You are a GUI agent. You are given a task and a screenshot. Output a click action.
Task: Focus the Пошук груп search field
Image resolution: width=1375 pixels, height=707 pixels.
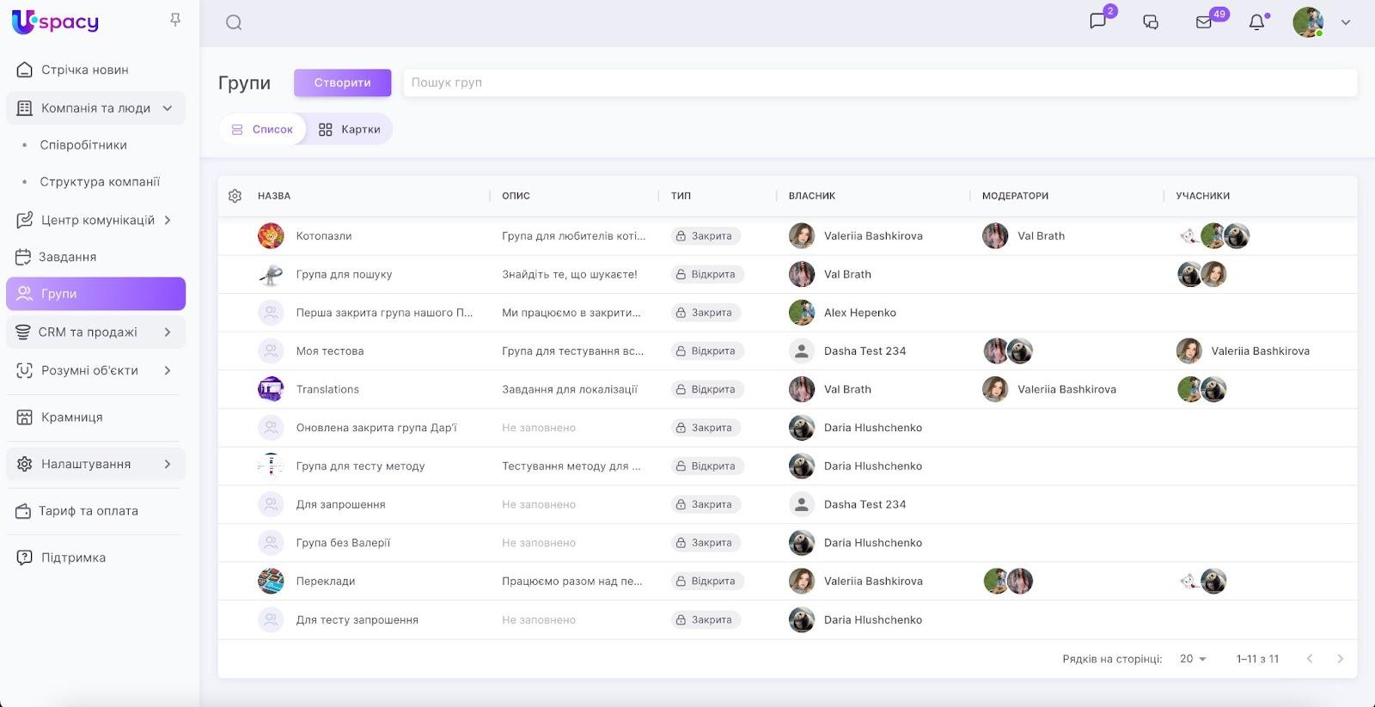coord(880,82)
